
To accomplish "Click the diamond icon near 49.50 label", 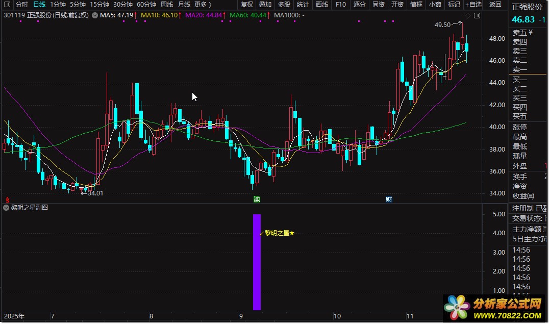I will (467, 16).
